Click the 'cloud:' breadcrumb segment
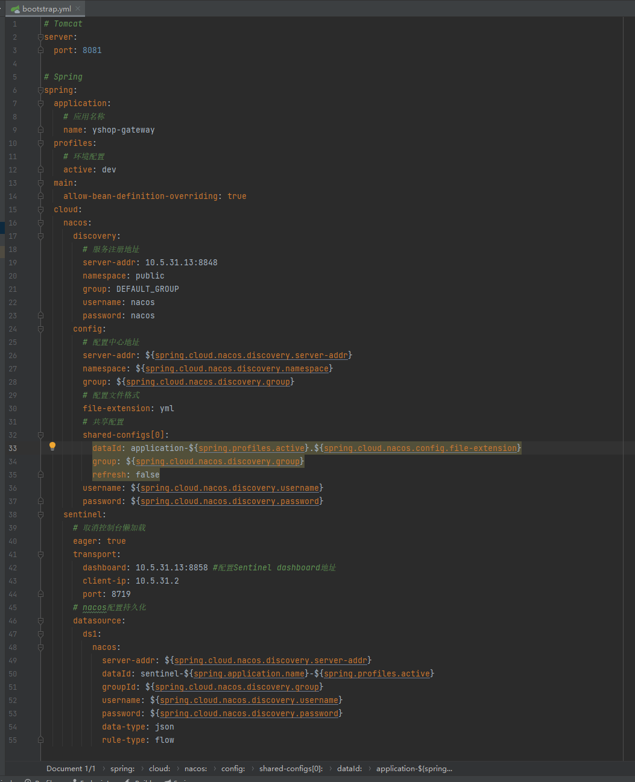This screenshot has width=635, height=782. click(x=159, y=769)
